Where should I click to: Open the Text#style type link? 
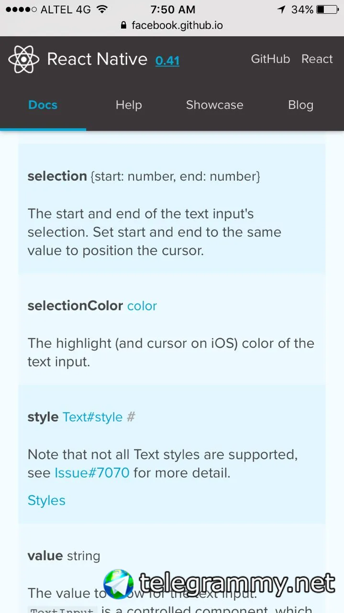(92, 417)
